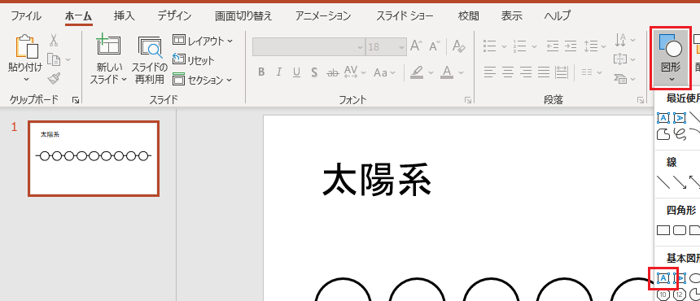Click the Distributed alignment icon
Image resolution: width=700 pixels, height=301 pixels.
pos(561,72)
